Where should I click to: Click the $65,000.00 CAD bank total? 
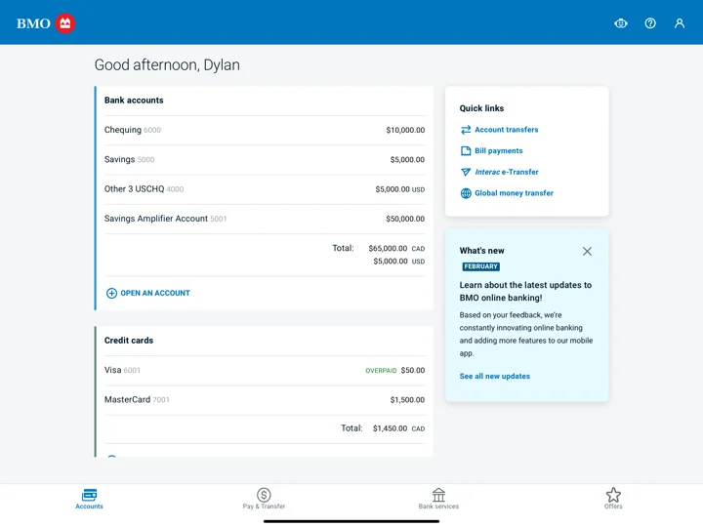pos(396,248)
